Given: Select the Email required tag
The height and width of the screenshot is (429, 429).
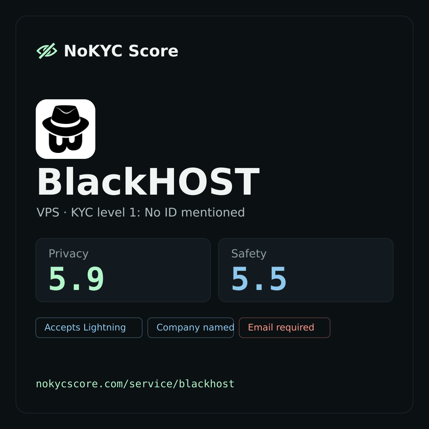Looking at the screenshot, I should (284, 327).
